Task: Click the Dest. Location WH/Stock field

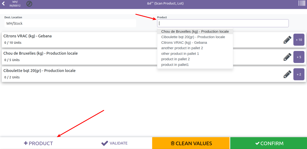Action: coord(70,23)
